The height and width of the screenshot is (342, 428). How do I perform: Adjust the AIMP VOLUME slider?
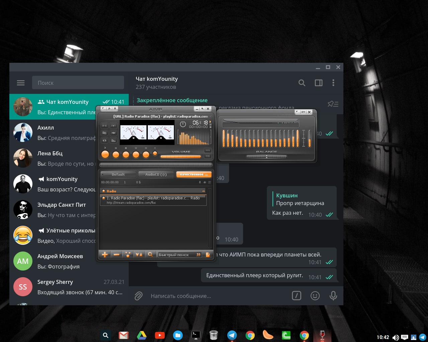tap(181, 157)
